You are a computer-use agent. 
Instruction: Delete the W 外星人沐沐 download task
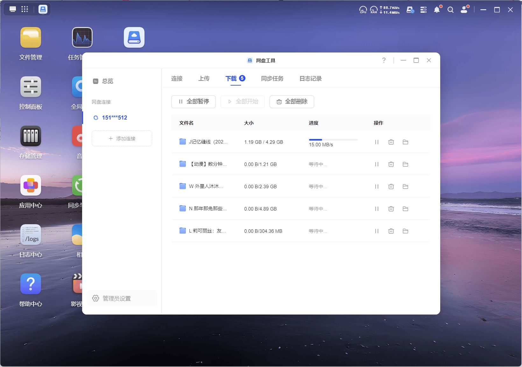point(391,187)
